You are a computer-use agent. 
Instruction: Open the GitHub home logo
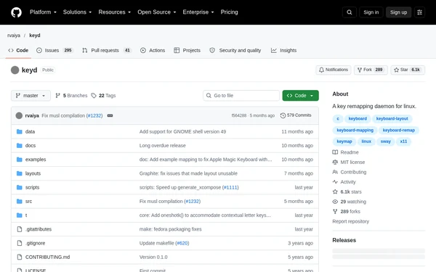tap(16, 12)
